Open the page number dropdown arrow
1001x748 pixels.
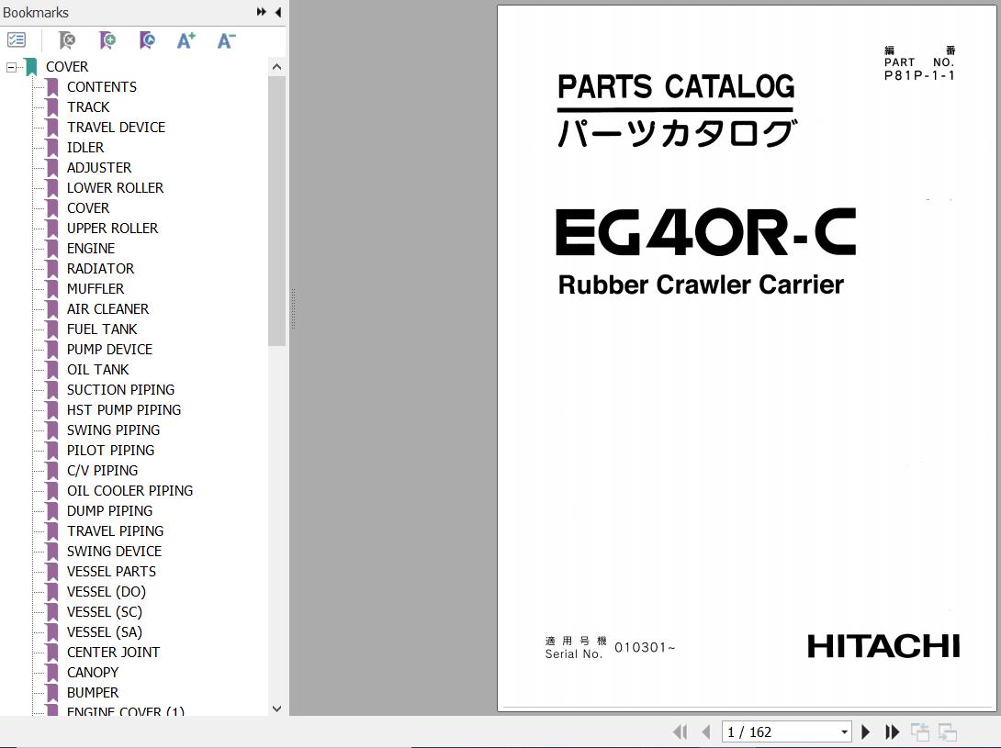coord(844,732)
